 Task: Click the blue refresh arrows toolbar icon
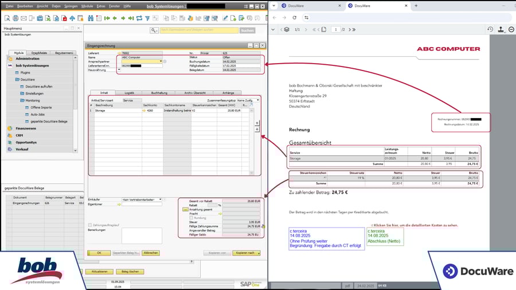pyautogui.click(x=139, y=18)
